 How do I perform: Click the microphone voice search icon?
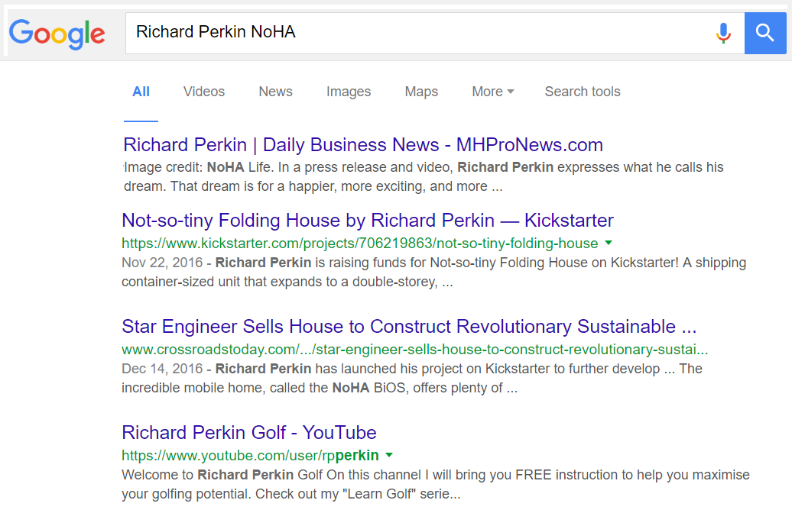tap(722, 32)
